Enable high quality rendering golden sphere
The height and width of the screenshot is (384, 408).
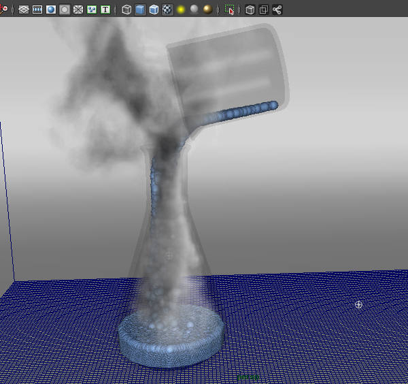(208, 10)
